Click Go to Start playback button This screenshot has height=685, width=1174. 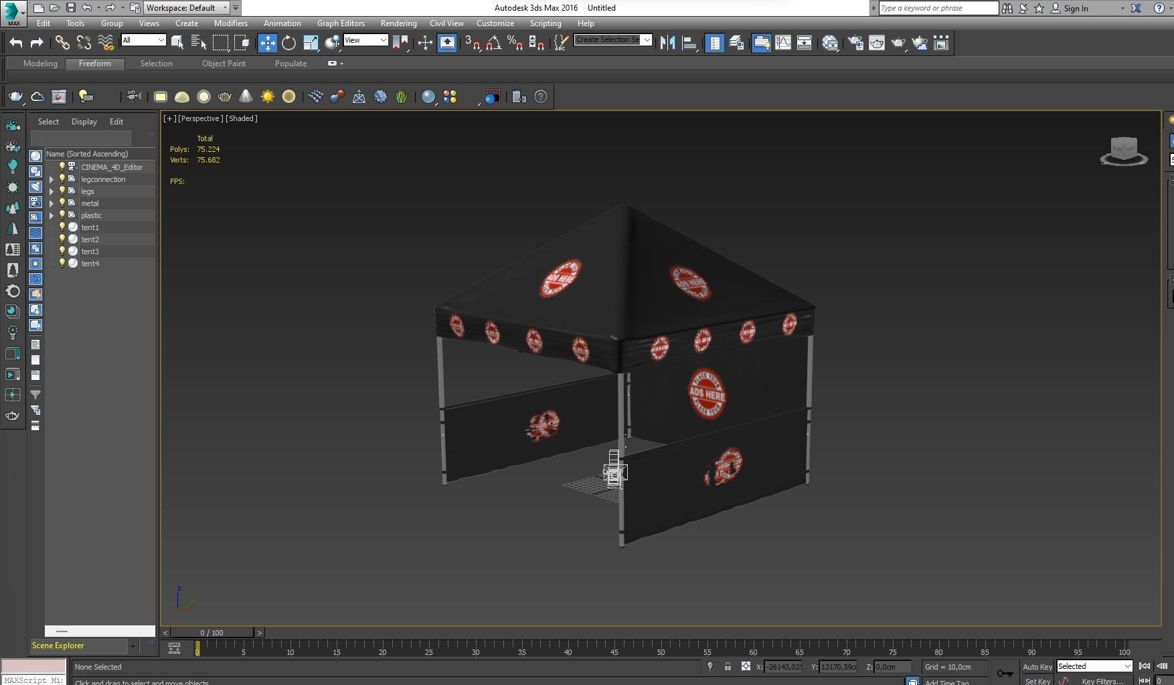1145,666
